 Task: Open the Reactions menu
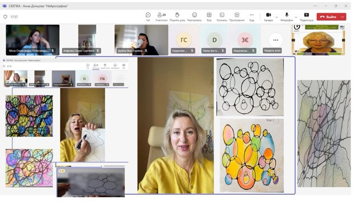click(x=195, y=17)
